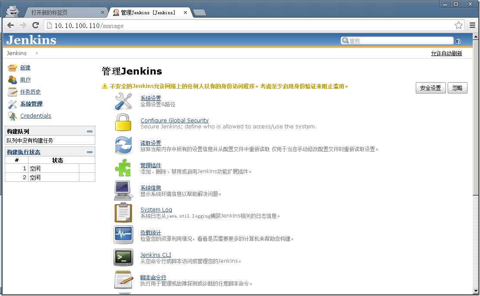Open the 系统设置 link

tap(151, 98)
